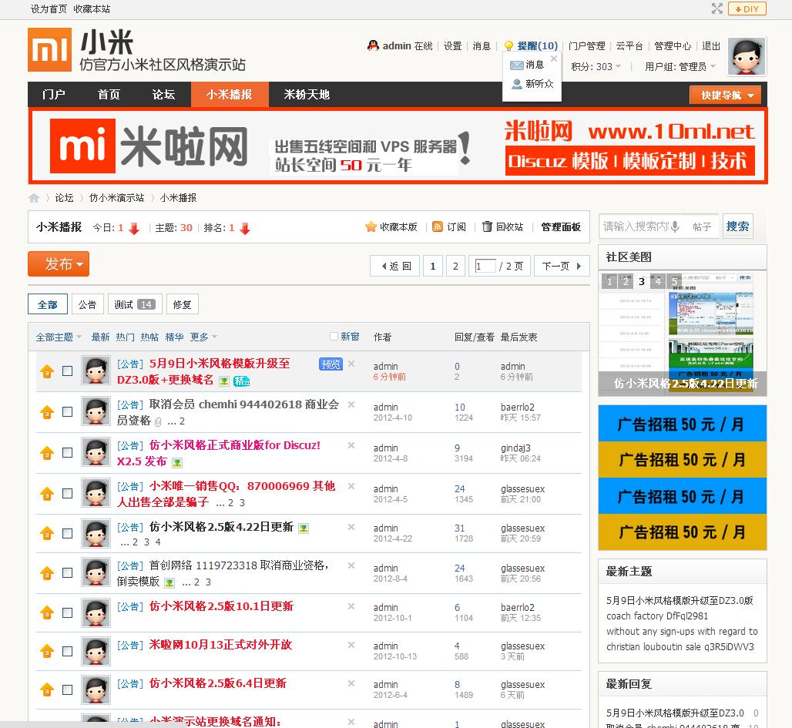Open the 发布 publish dropdown button

(x=59, y=263)
